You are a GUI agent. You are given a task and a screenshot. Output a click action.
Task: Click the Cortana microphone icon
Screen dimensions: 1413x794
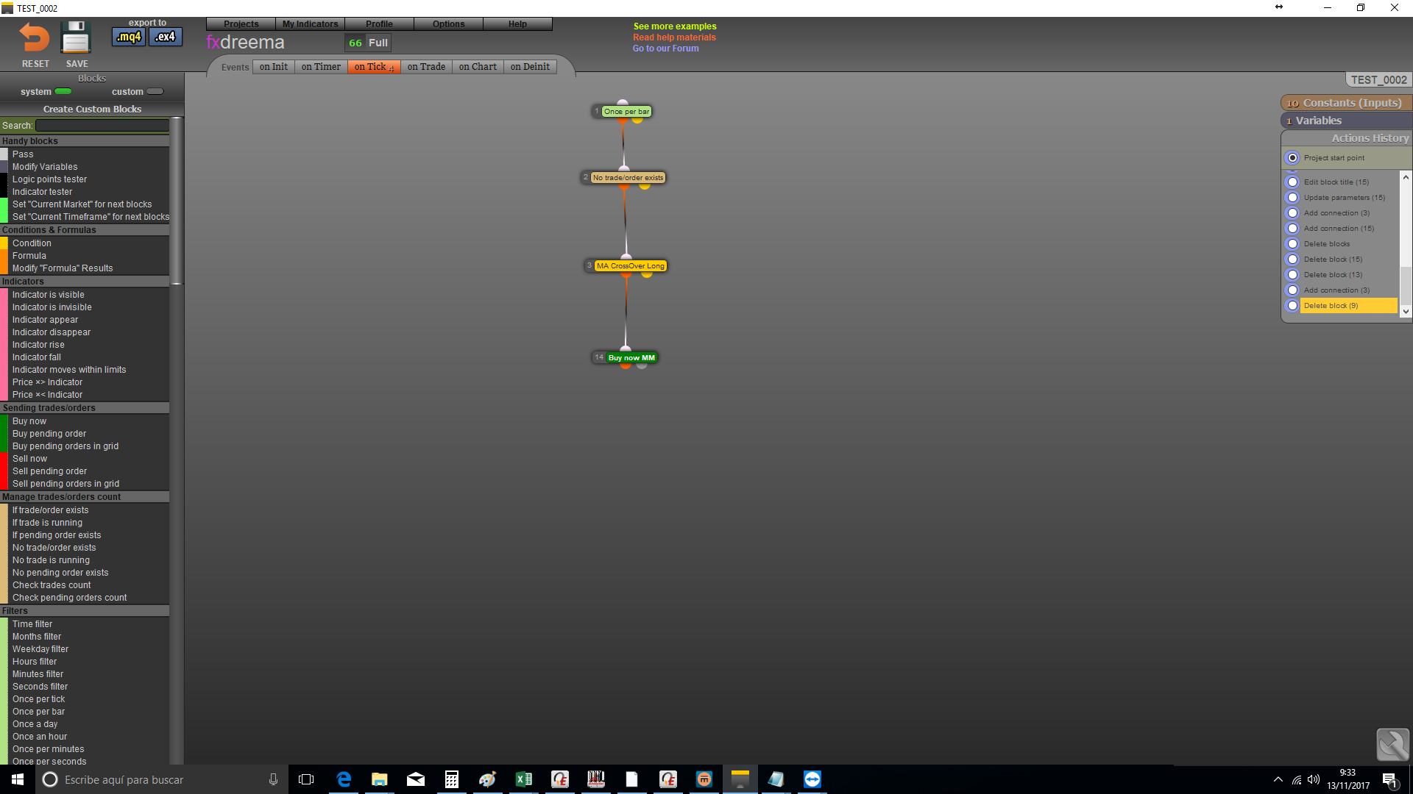point(273,779)
